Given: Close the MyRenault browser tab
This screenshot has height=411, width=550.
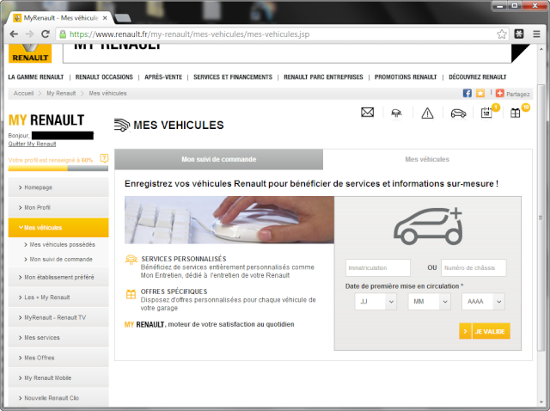Looking at the screenshot, I should (x=105, y=18).
